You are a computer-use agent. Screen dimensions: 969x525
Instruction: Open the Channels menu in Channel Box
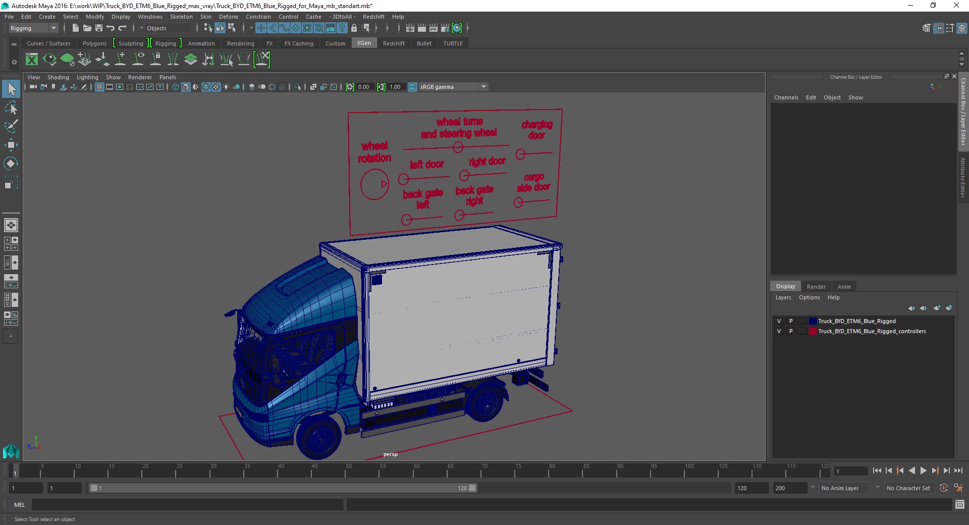(786, 97)
